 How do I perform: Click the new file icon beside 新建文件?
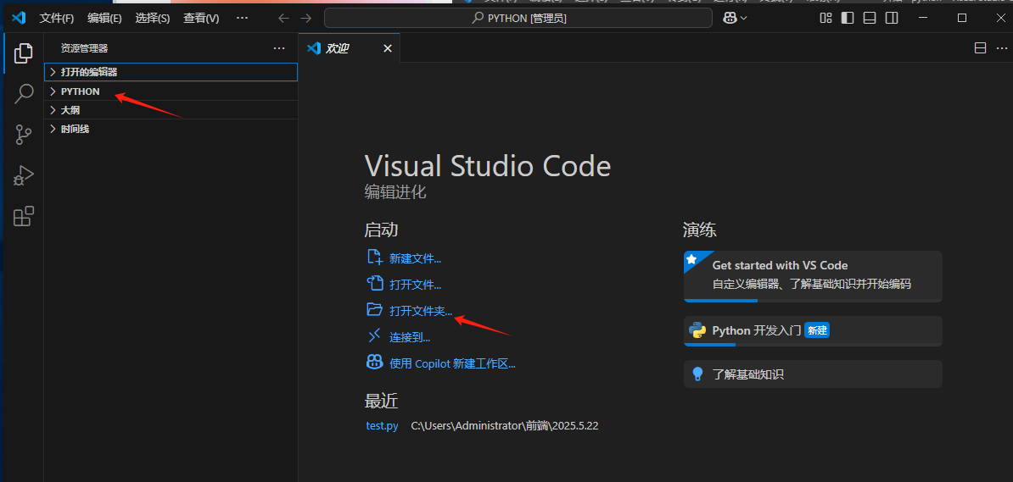coord(375,257)
